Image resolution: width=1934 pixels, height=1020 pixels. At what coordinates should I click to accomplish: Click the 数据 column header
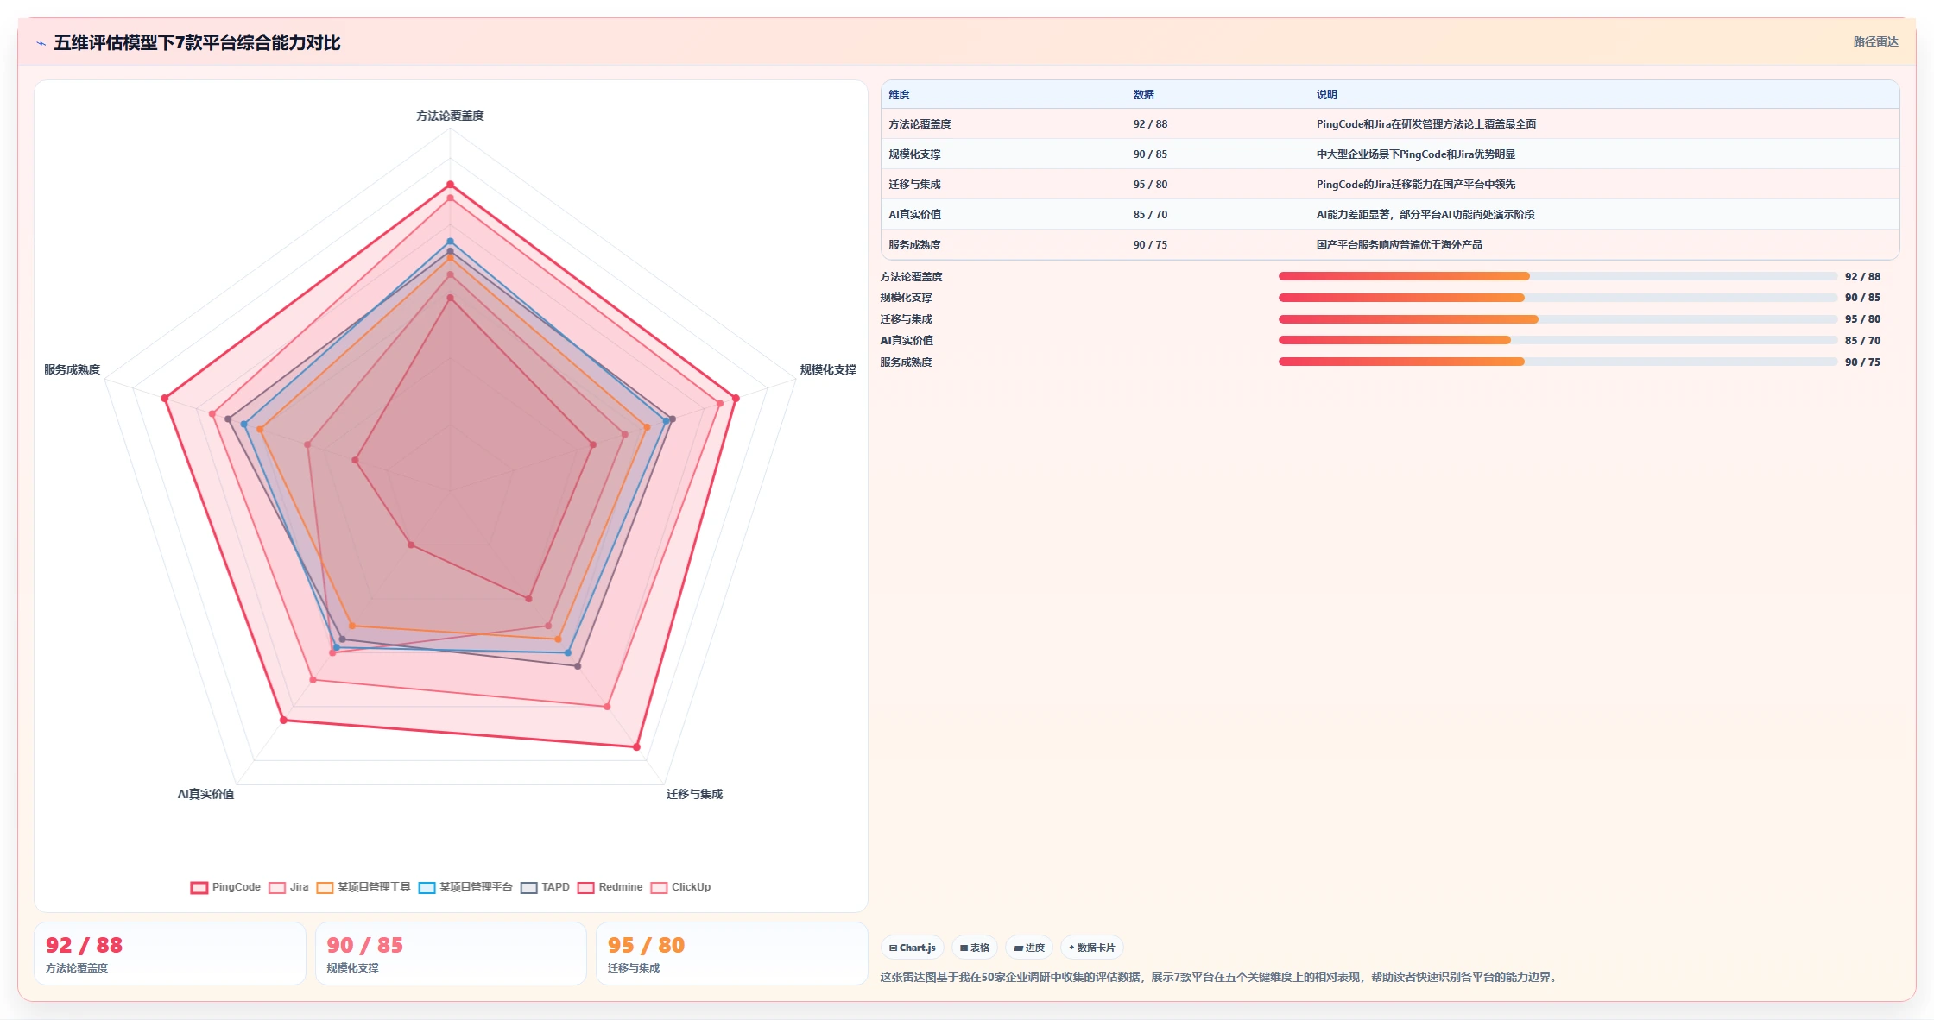pyautogui.click(x=1143, y=95)
